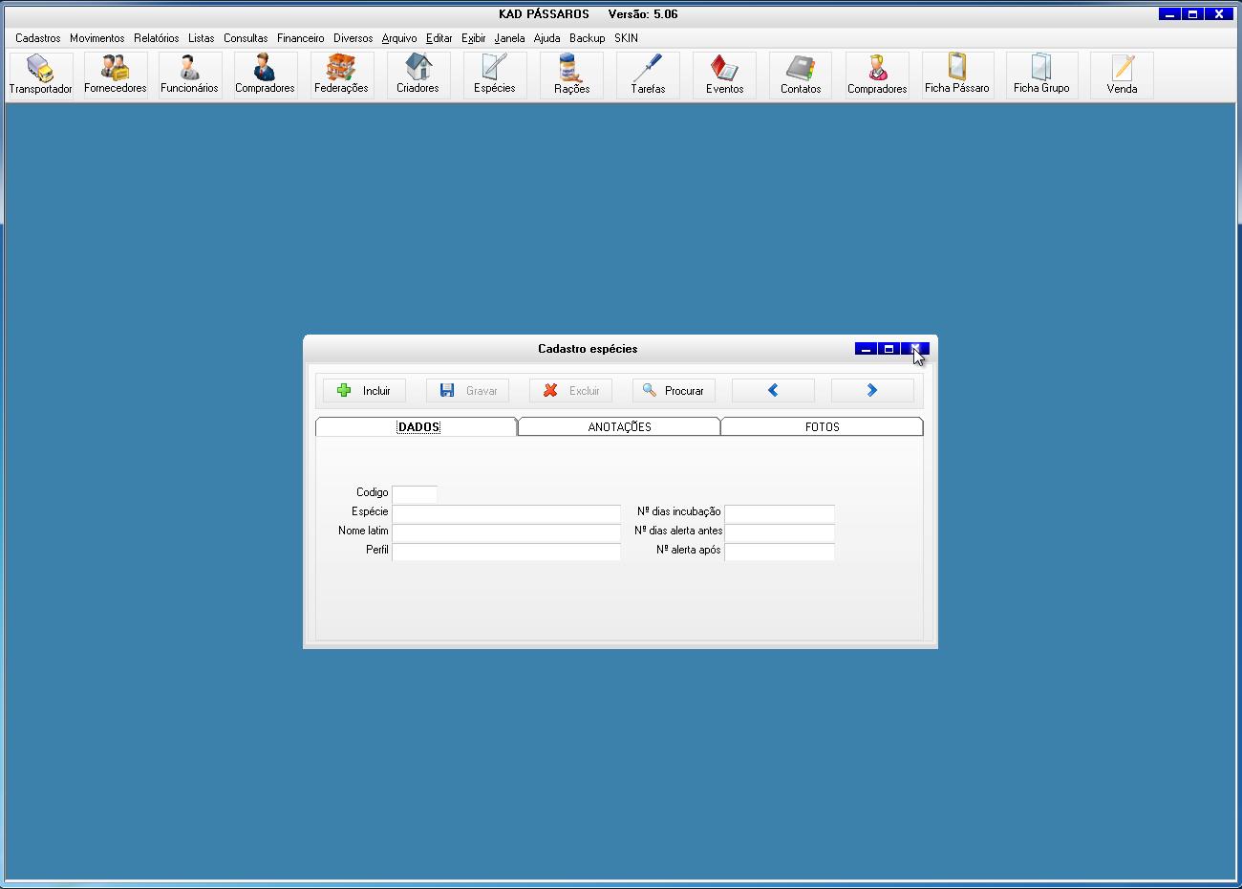Viewport: 1242px width, 889px height.
Task: Open the Janela menu
Action: click(x=510, y=38)
